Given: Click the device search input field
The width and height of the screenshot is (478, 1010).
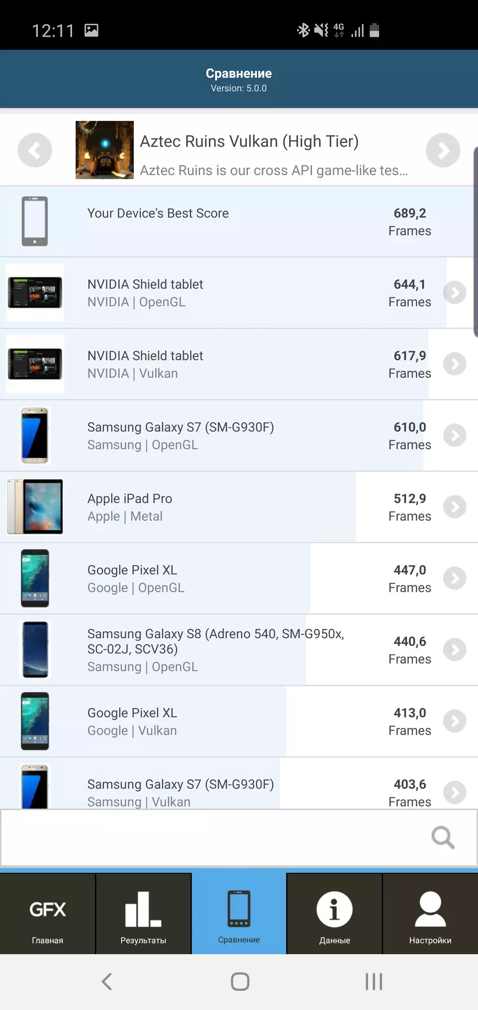Looking at the screenshot, I should click(214, 838).
